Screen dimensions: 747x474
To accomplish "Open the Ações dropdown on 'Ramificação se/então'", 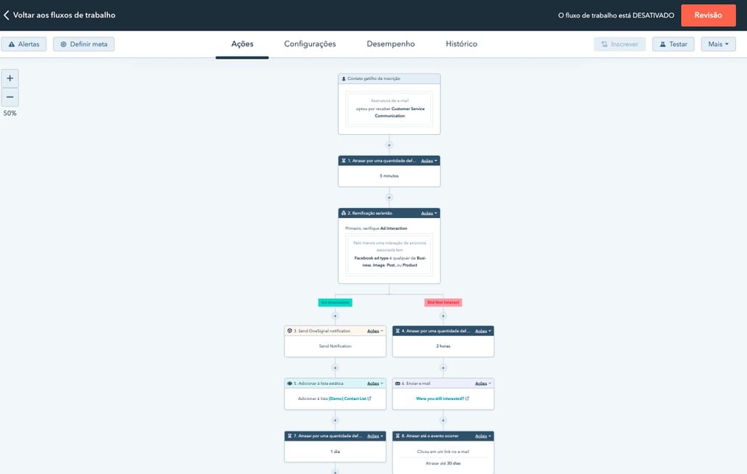I will 428,213.
